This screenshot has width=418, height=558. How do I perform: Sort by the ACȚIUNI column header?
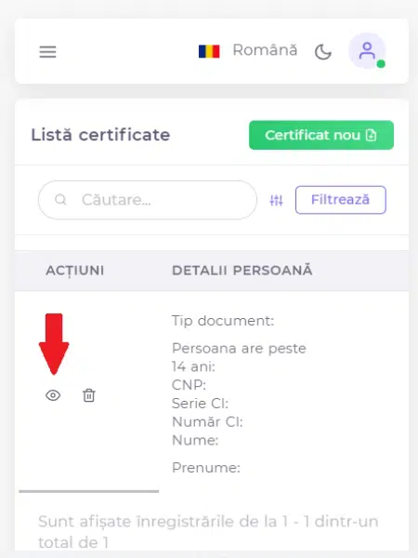coord(75,271)
